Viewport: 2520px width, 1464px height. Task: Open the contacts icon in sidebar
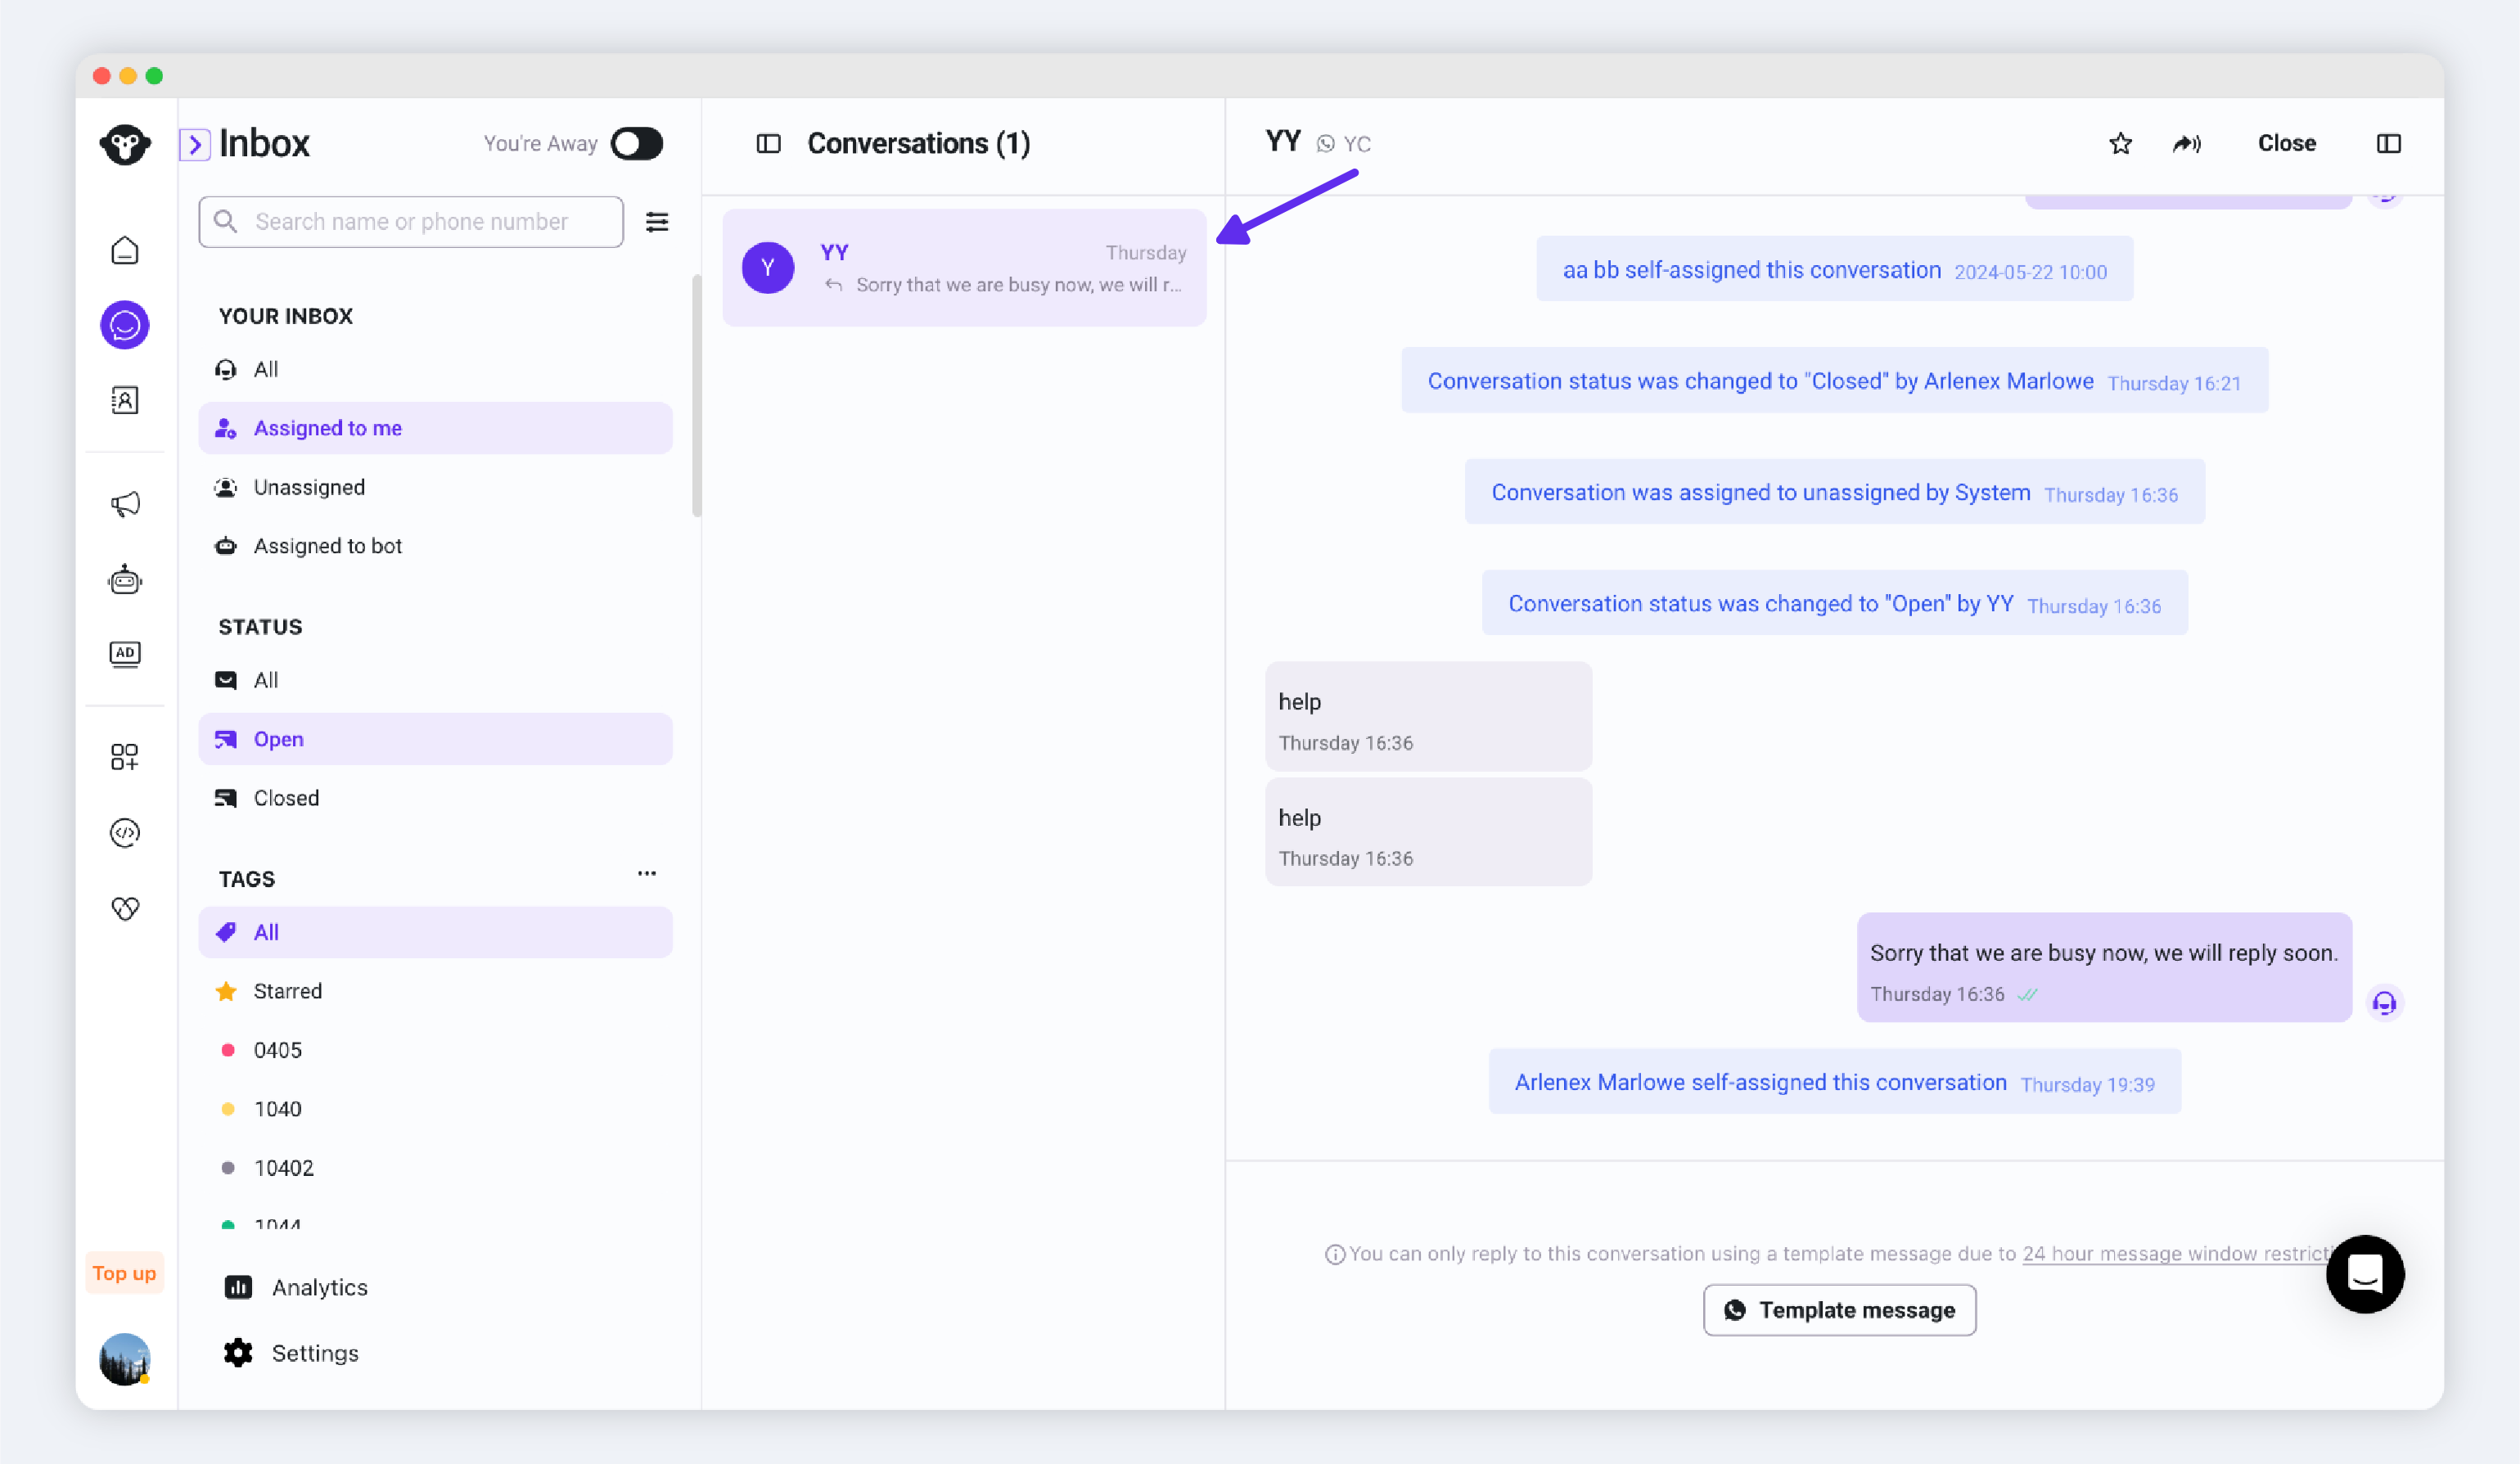pos(124,400)
